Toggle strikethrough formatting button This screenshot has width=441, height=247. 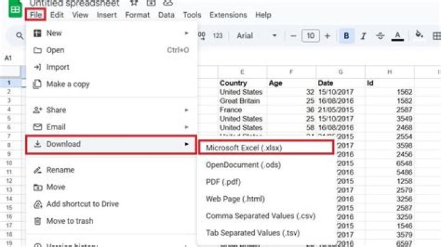(380, 36)
